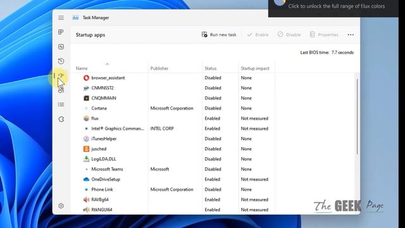Sort list by Name column header
The image size is (405, 228).
(x=82, y=68)
